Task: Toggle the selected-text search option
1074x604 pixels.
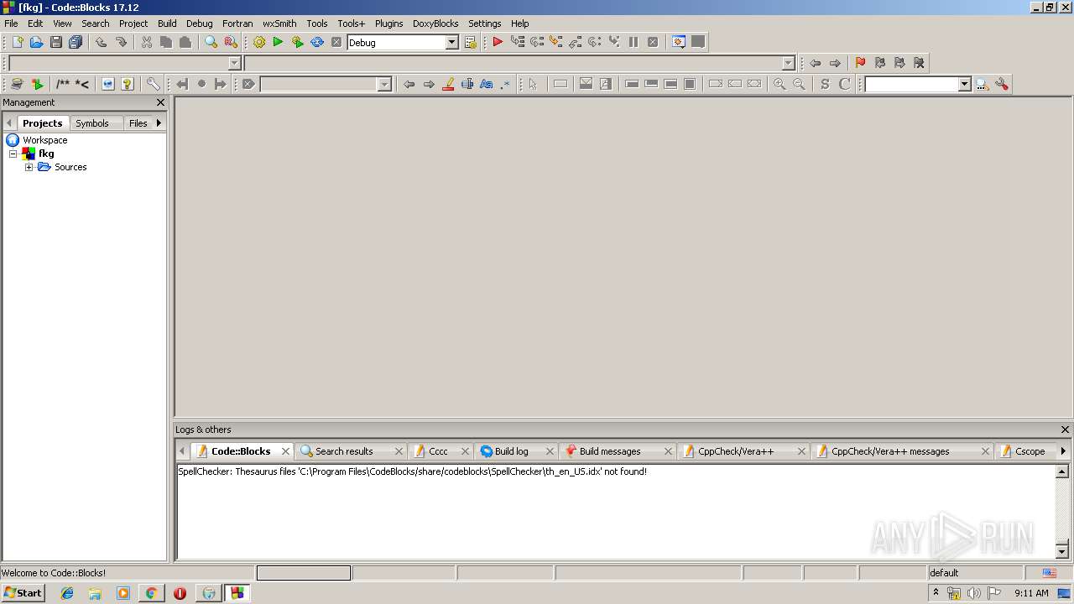Action: [x=467, y=84]
